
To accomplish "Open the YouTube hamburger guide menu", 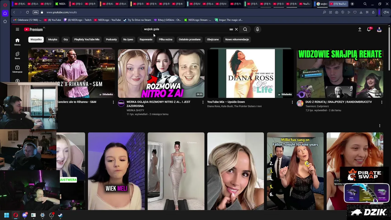I will 17,29.
